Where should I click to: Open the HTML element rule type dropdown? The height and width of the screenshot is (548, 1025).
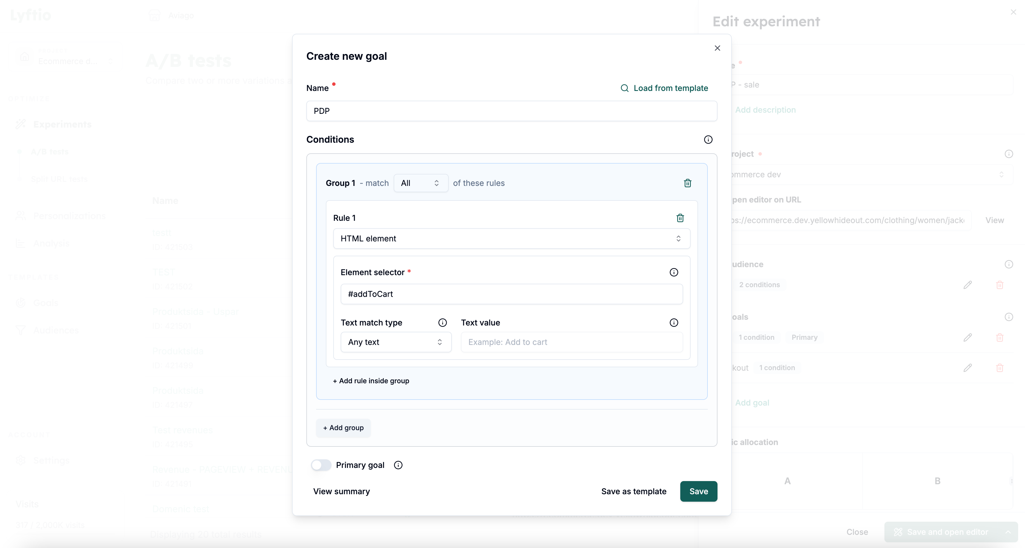pos(511,239)
